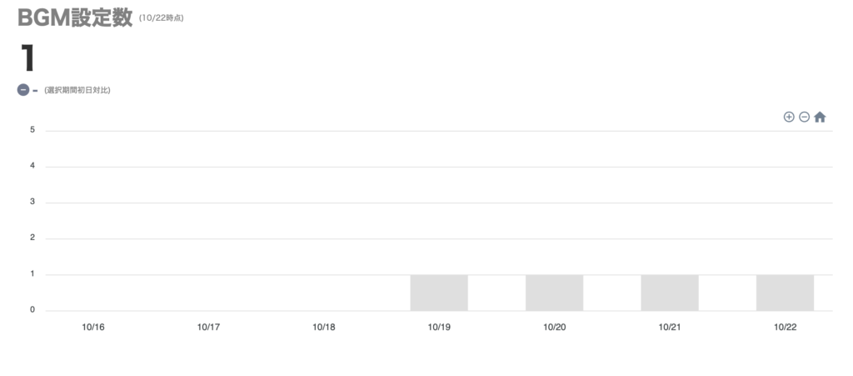
Task: Click the large count number 1
Action: point(27,58)
